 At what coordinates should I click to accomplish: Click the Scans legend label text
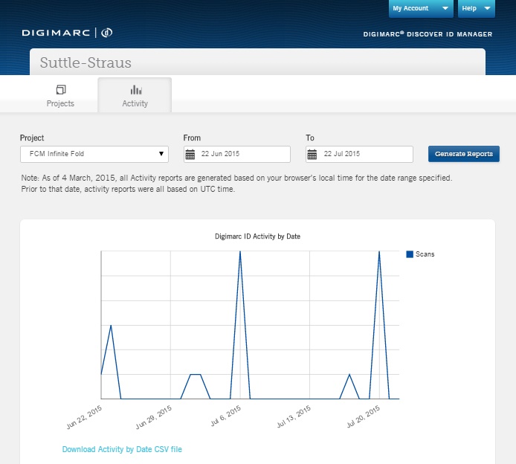tap(425, 254)
